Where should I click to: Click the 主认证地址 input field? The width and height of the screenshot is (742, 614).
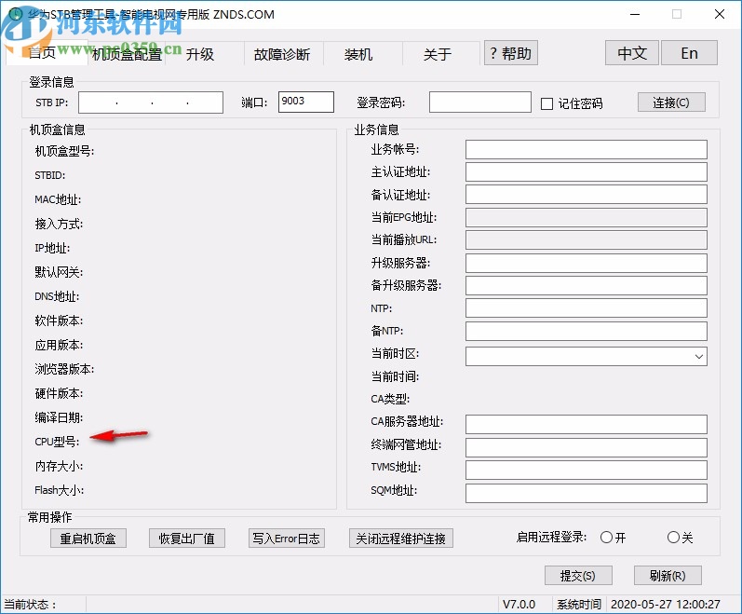(586, 171)
